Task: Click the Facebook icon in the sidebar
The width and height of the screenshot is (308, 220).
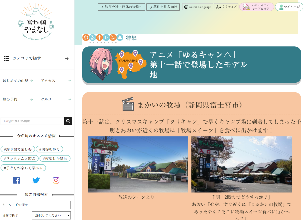Action: click(16, 180)
